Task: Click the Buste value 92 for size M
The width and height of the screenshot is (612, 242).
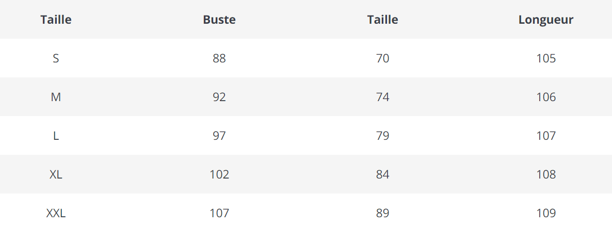Action: (x=219, y=97)
